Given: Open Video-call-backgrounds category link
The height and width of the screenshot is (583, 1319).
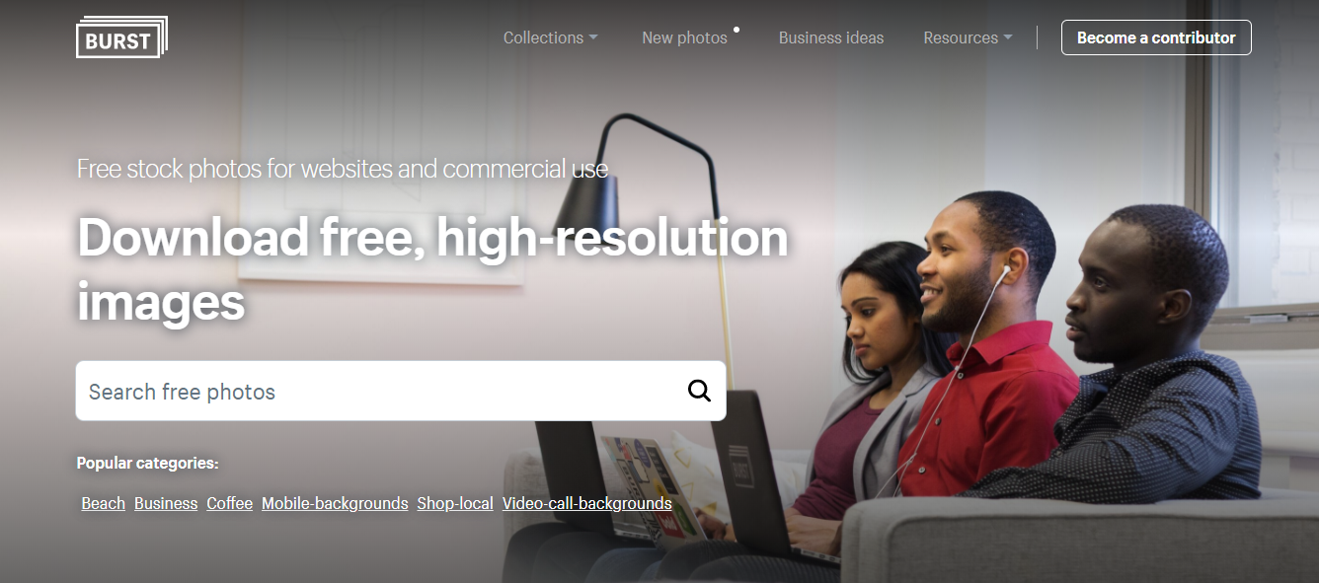Looking at the screenshot, I should 586,503.
